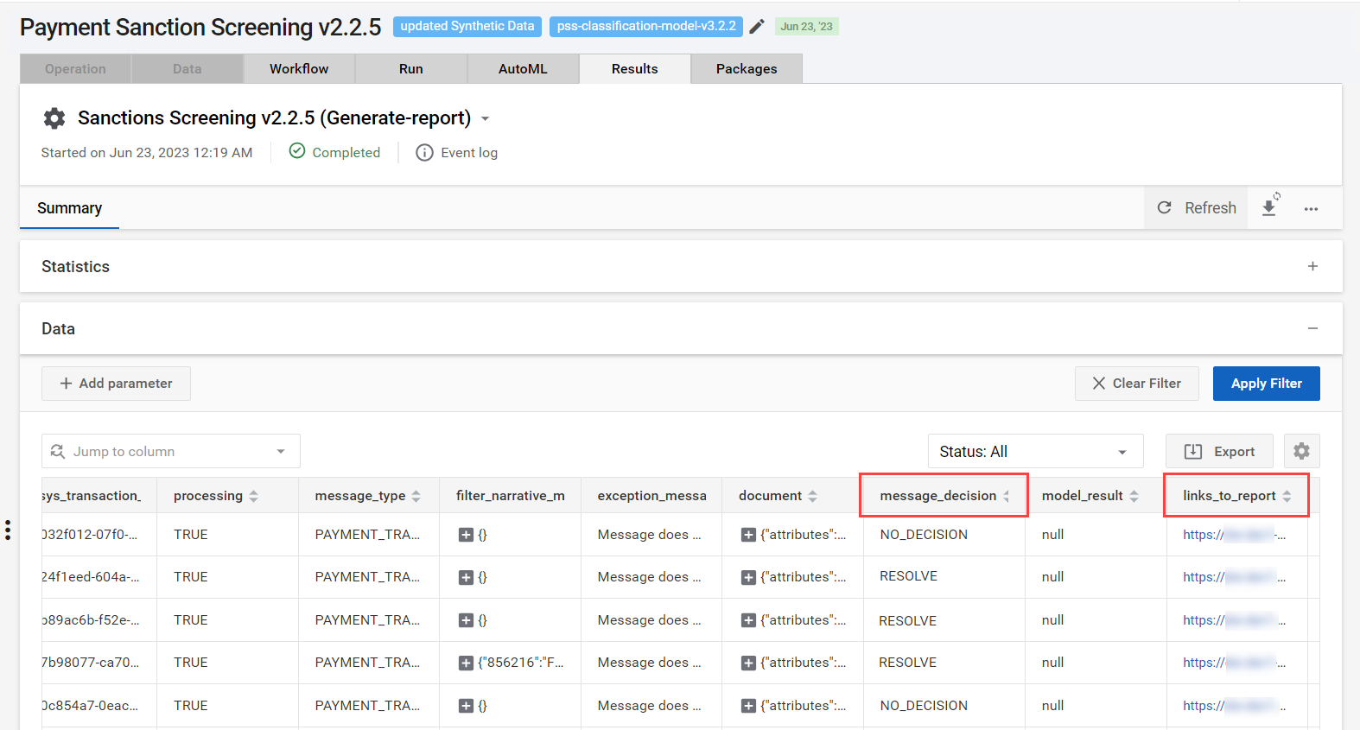
Task: Expand document attributes in row b89ac6b-f52e
Action: pos(748,620)
